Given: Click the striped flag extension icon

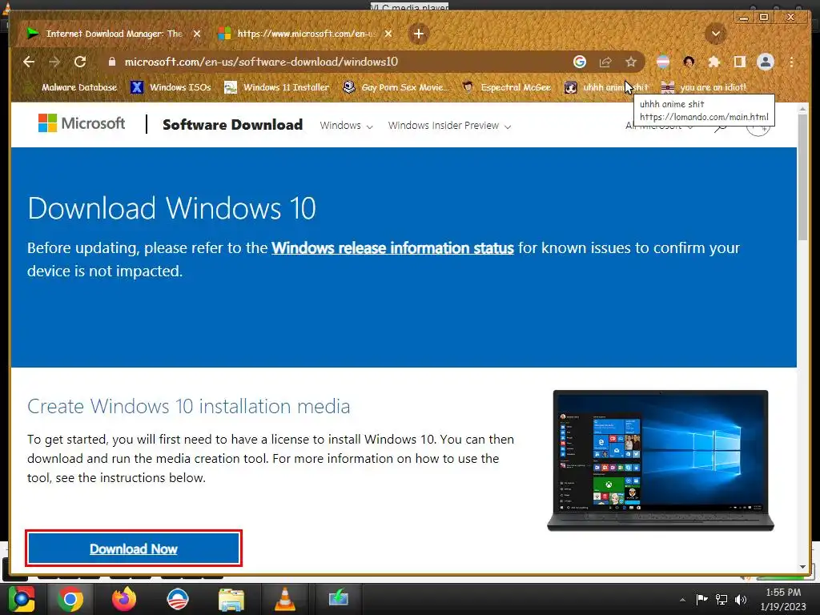Looking at the screenshot, I should (x=662, y=62).
